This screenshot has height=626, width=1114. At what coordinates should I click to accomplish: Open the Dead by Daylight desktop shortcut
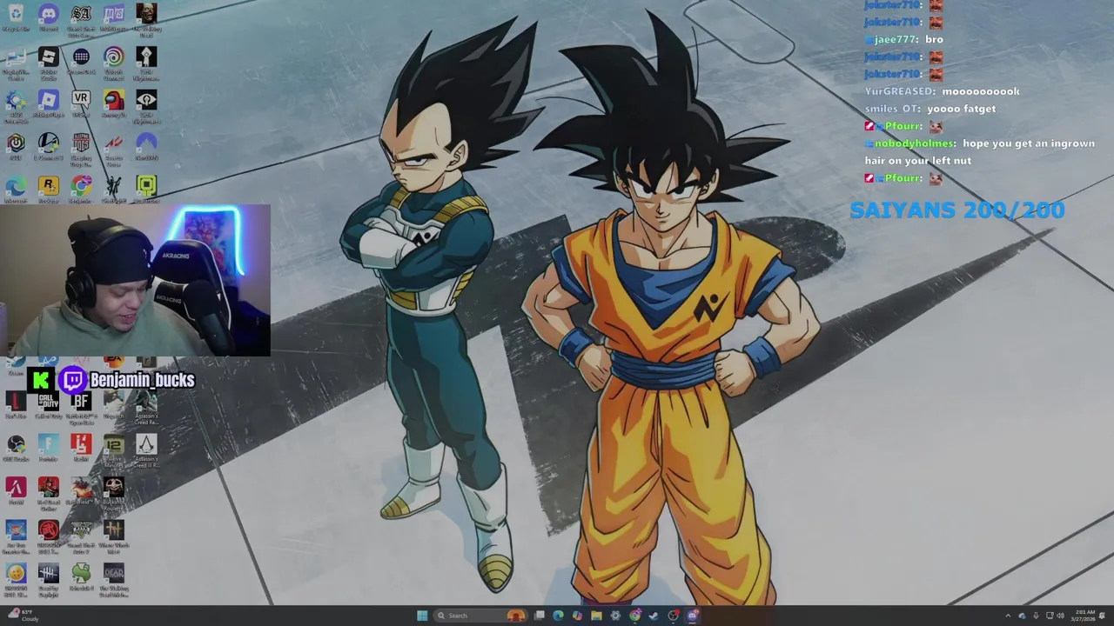[x=49, y=579]
